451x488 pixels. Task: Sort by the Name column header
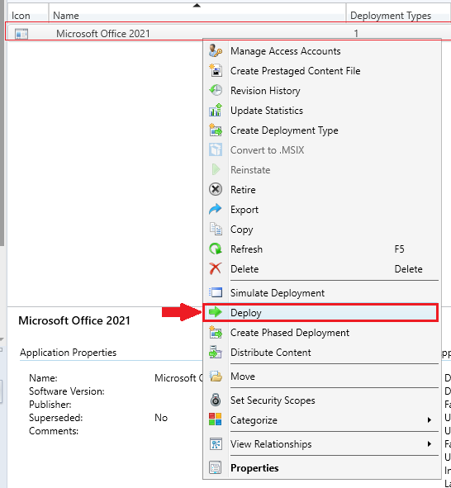(197, 13)
